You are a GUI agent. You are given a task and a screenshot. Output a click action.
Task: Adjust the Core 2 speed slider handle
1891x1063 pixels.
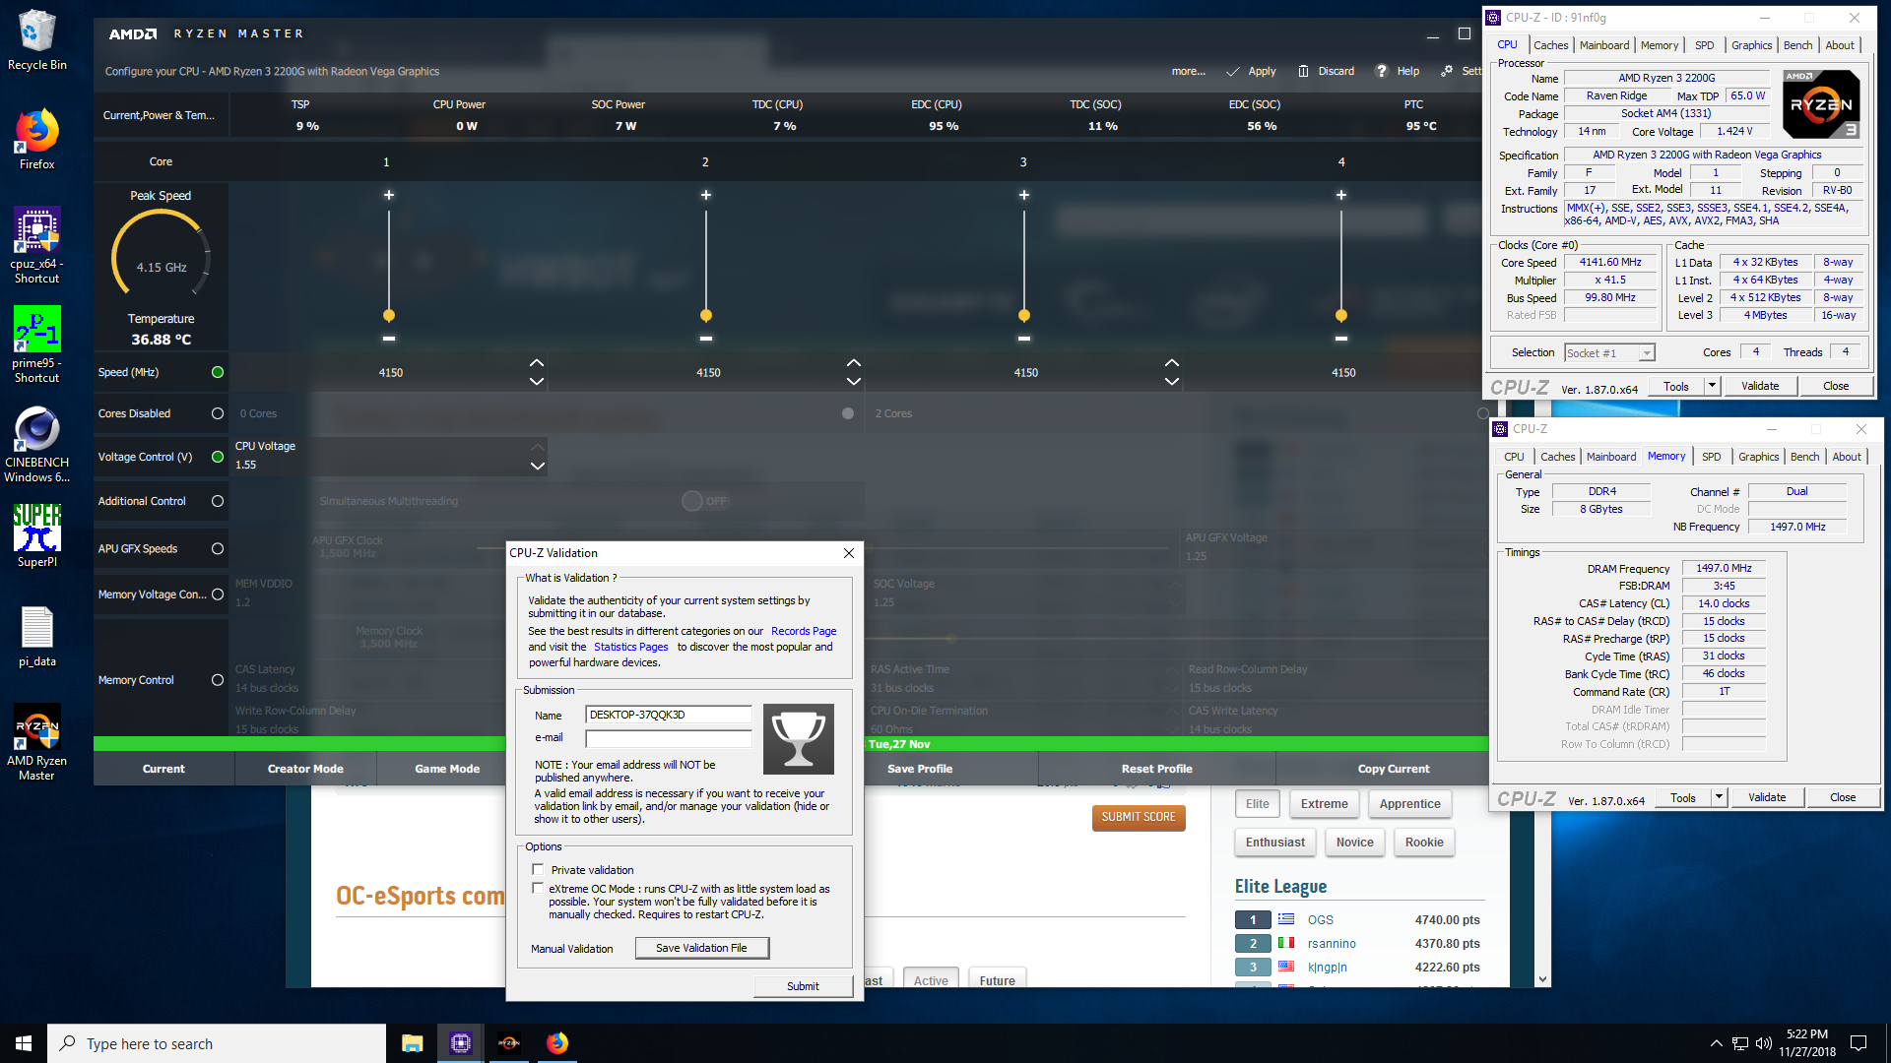(x=706, y=316)
